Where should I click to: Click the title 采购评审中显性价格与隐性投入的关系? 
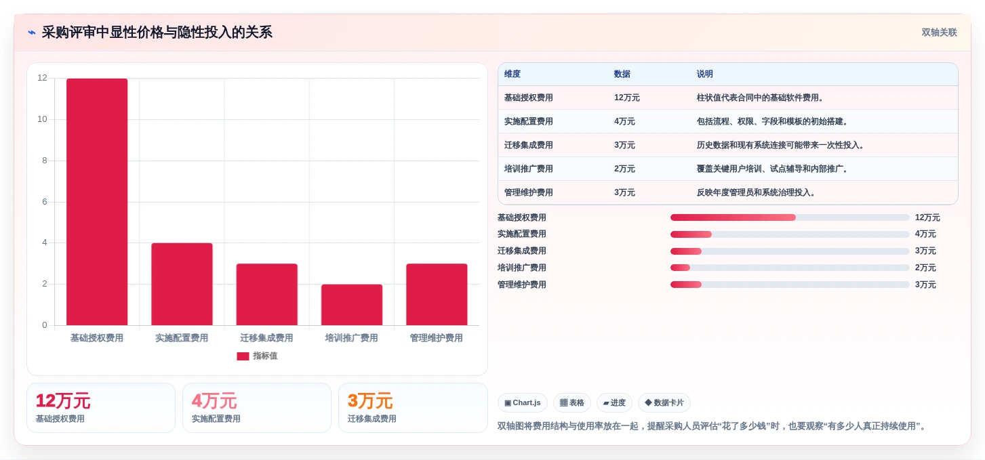click(x=157, y=33)
